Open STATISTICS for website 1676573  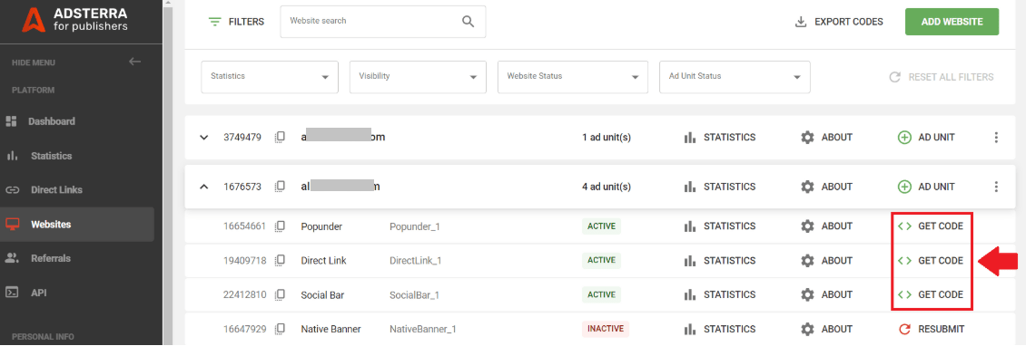click(x=719, y=187)
